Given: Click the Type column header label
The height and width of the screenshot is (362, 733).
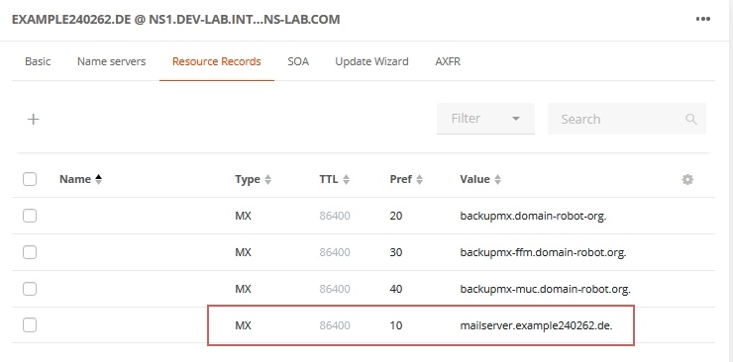Looking at the screenshot, I should coord(248,180).
